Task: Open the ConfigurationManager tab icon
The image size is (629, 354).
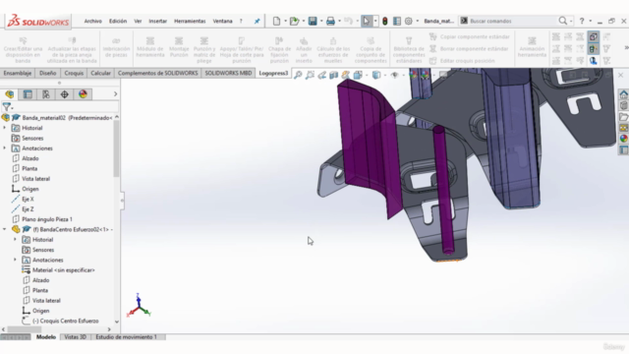Action: [46, 94]
